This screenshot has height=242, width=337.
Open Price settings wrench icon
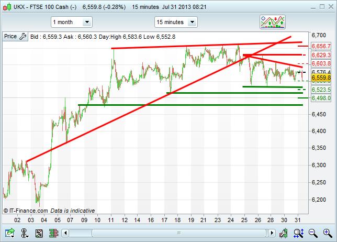[x=23, y=37]
